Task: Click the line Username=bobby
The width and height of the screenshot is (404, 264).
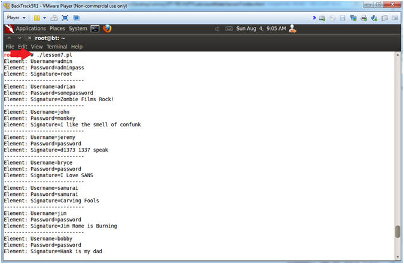Action: [x=38, y=239]
